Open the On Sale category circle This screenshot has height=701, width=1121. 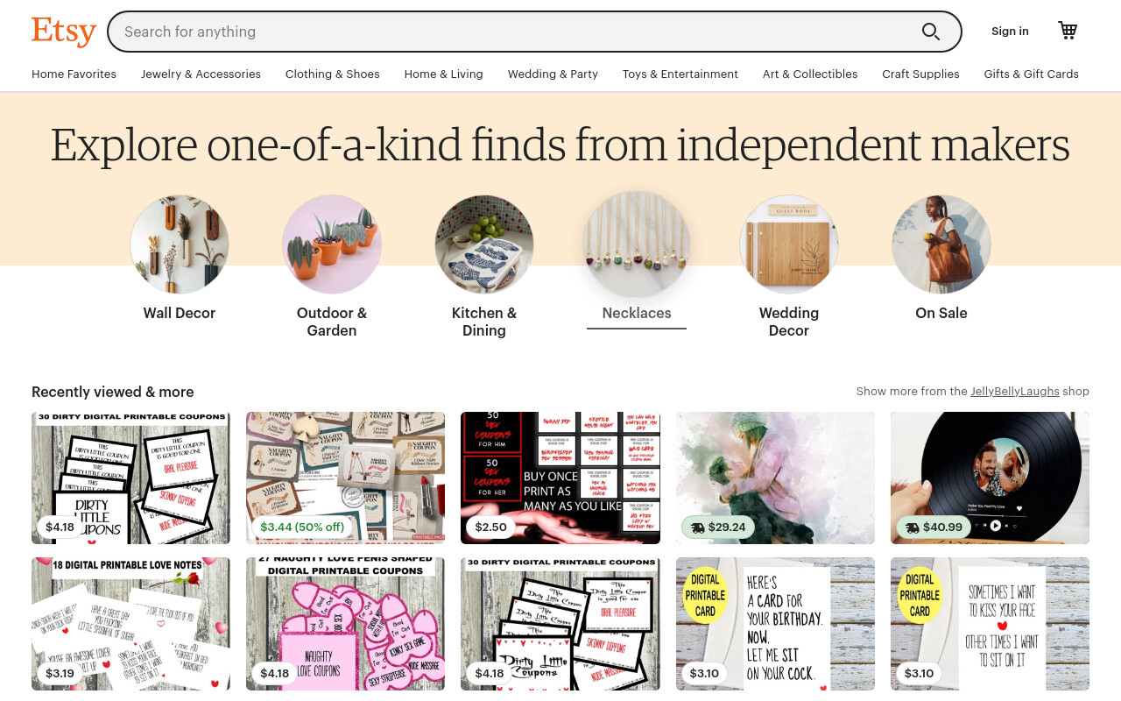941,244
